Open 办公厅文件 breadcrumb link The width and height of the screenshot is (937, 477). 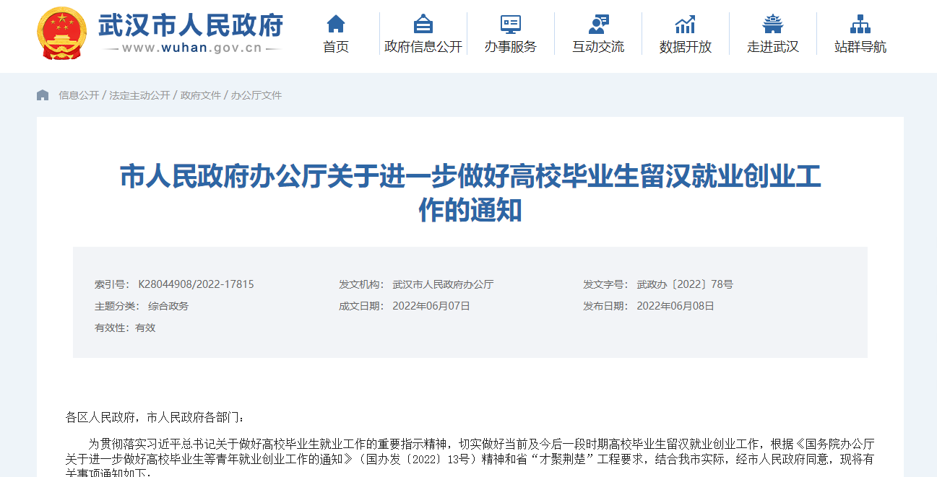click(256, 95)
